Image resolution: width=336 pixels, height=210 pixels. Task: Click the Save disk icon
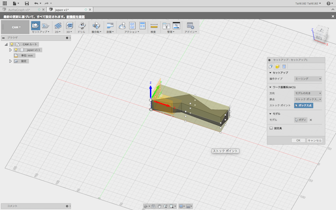pos(26,3)
